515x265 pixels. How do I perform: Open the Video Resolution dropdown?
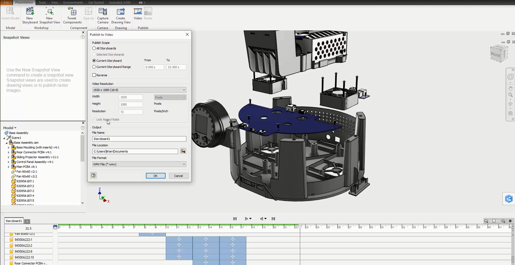click(x=139, y=90)
